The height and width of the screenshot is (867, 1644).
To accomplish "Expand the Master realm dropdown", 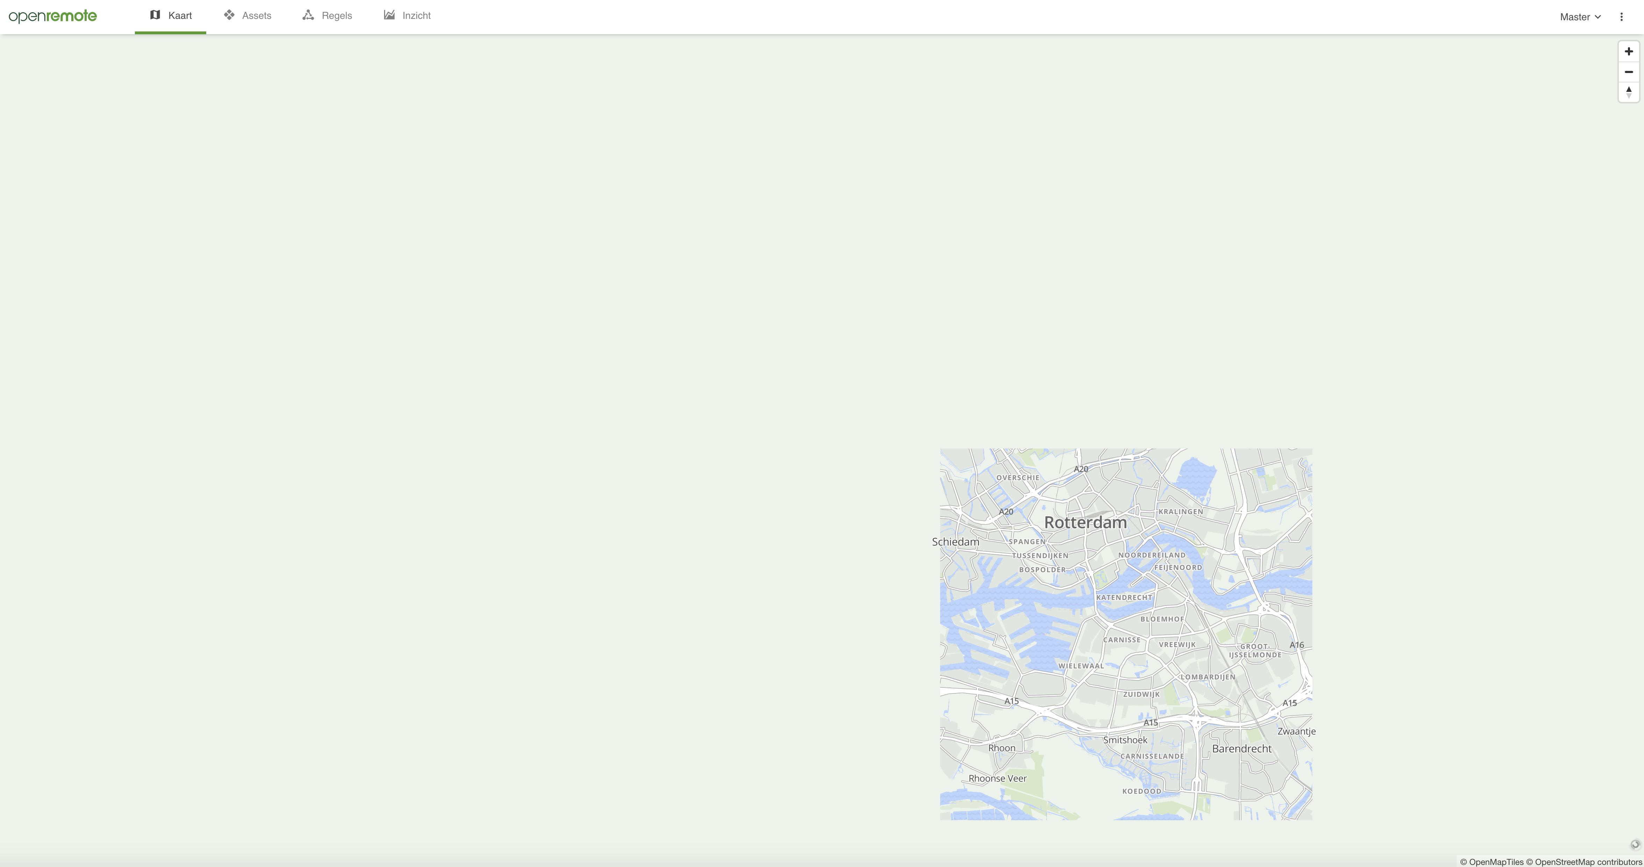I will click(x=1580, y=17).
